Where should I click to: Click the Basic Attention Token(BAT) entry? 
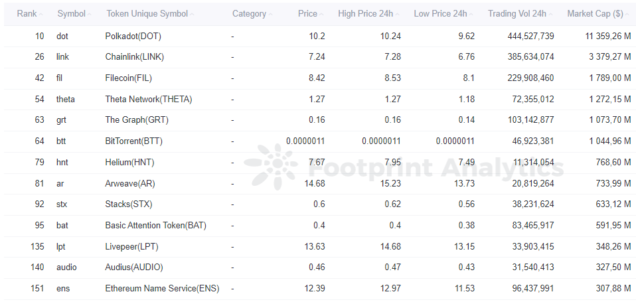(x=156, y=225)
